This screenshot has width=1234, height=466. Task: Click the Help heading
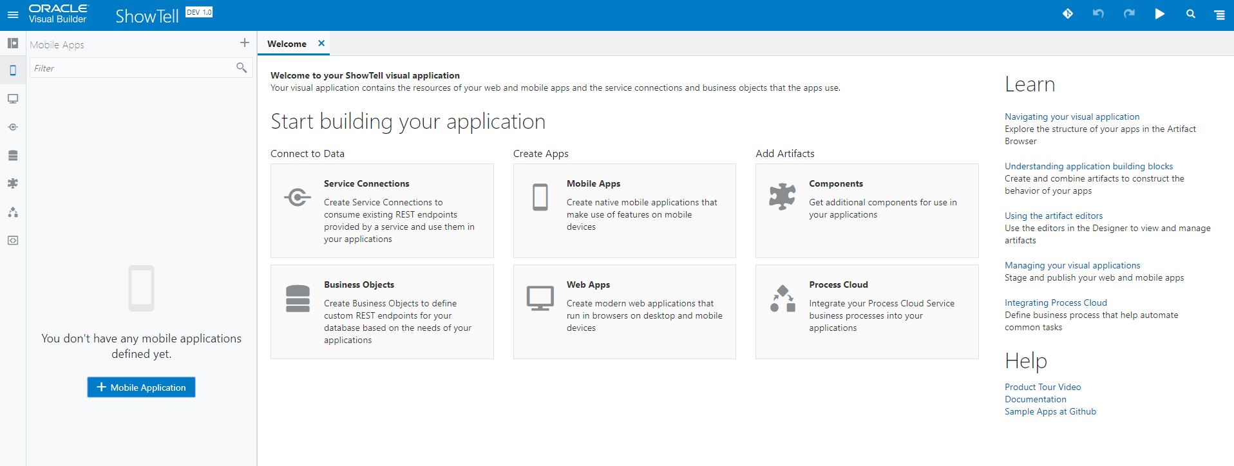(x=1026, y=361)
